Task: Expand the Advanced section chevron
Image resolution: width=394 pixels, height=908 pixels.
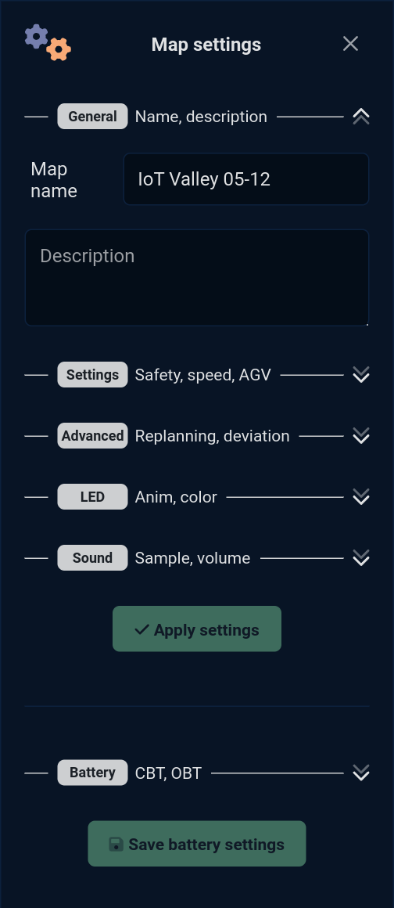Action: coord(361,435)
